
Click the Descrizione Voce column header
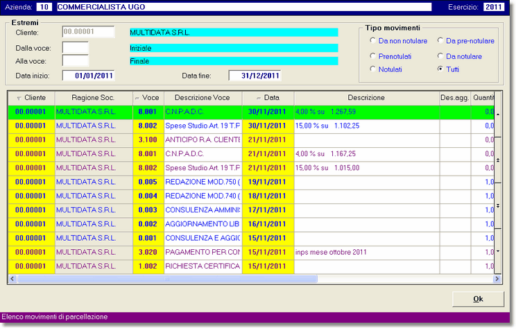203,98
